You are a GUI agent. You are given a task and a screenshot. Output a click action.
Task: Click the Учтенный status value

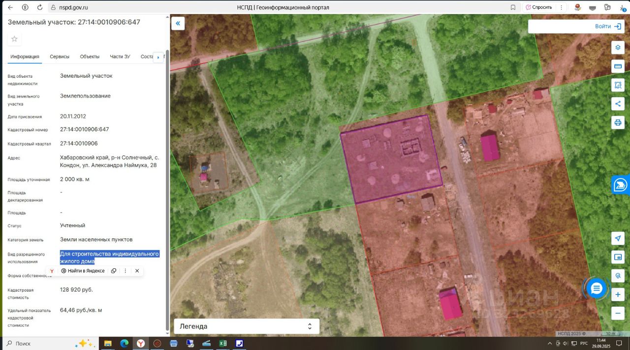coord(73,226)
